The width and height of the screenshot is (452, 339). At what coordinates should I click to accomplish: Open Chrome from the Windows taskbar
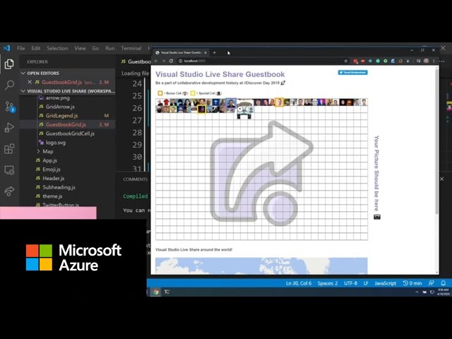[x=156, y=292]
